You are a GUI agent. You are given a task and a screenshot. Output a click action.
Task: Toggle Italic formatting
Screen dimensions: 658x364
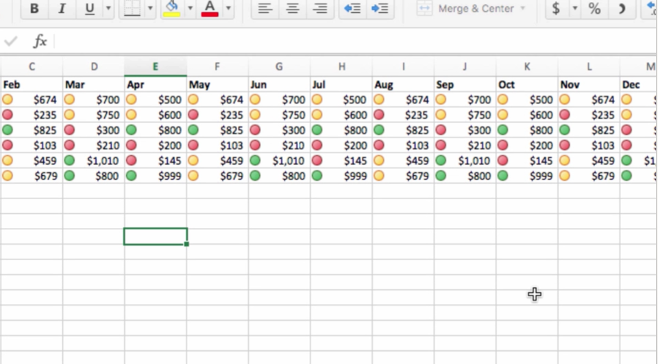[62, 8]
